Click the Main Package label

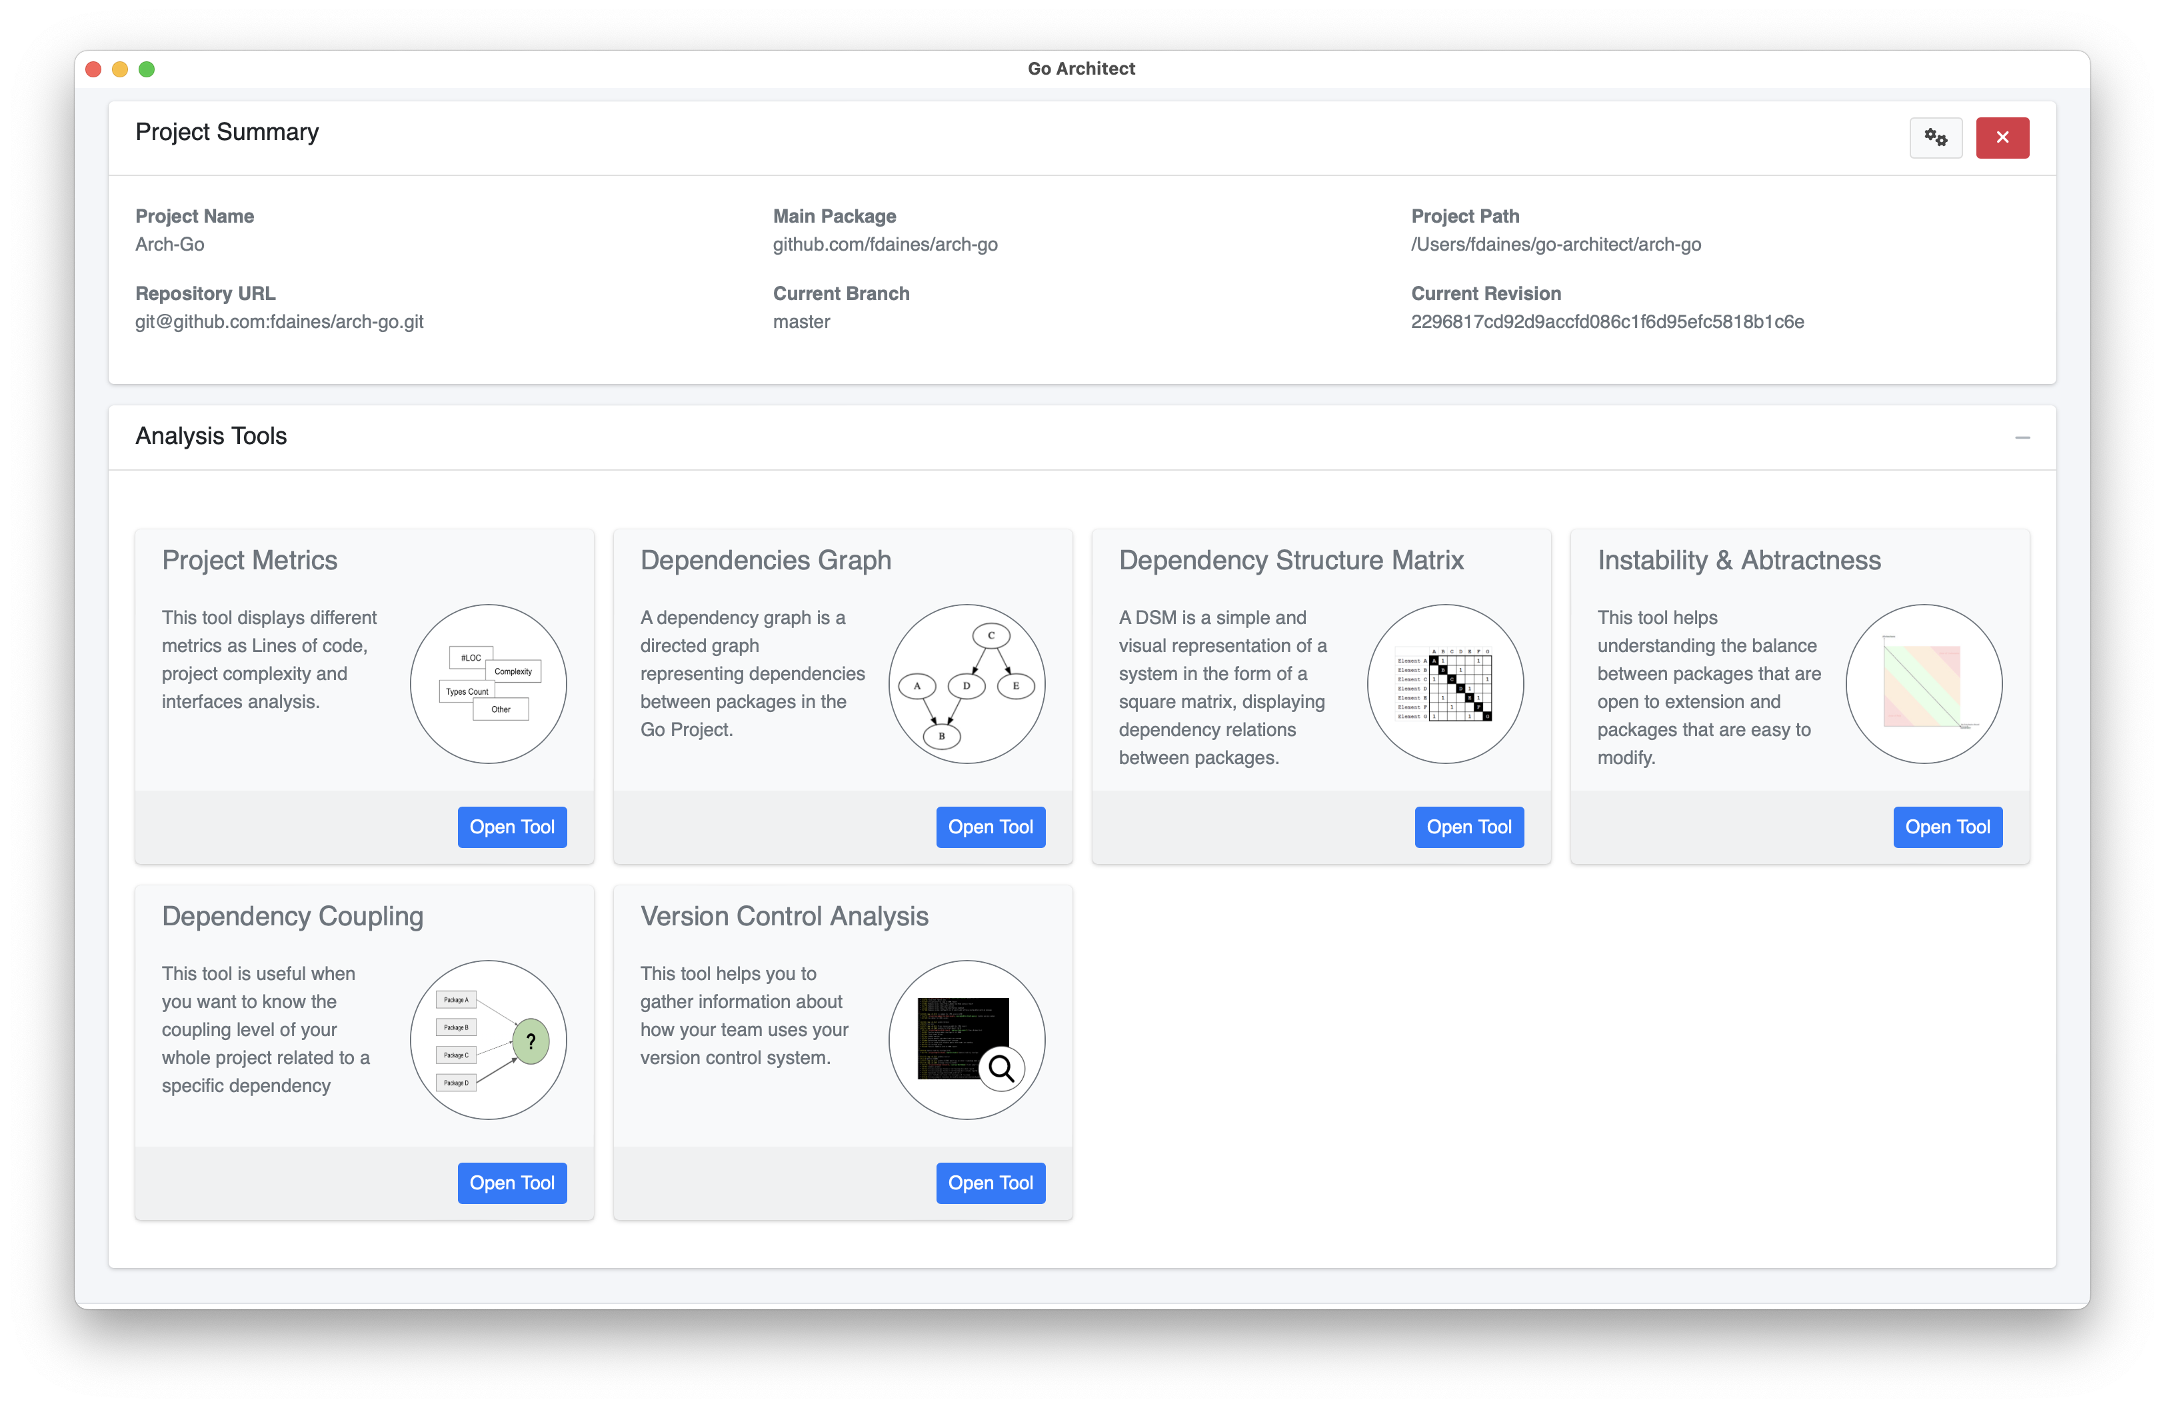tap(834, 215)
